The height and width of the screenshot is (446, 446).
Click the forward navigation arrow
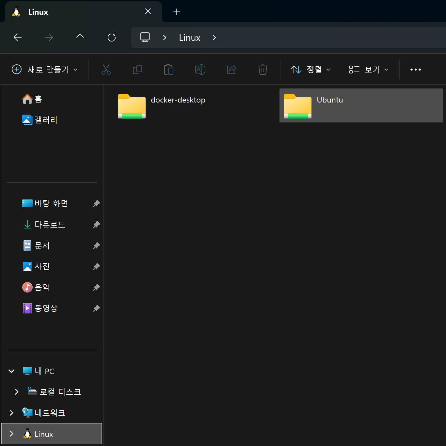click(49, 38)
